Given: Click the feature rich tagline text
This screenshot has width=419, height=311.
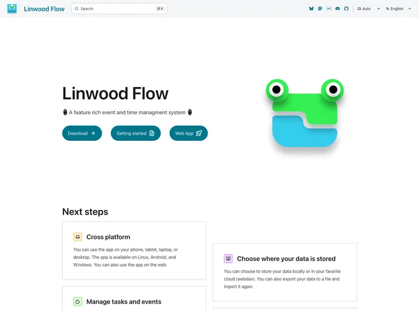Looking at the screenshot, I should (127, 112).
